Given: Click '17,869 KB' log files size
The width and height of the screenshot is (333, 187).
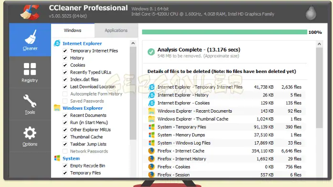Looking at the screenshot, I should (264, 143).
